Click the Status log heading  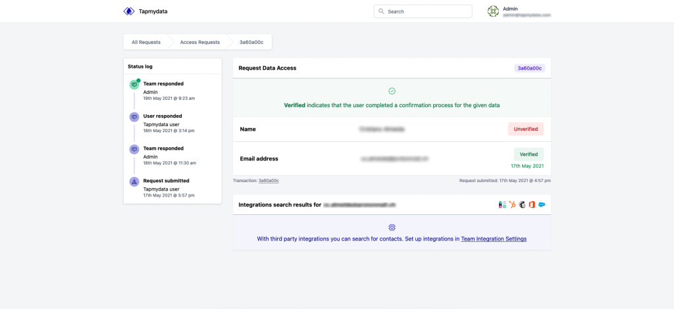(140, 66)
